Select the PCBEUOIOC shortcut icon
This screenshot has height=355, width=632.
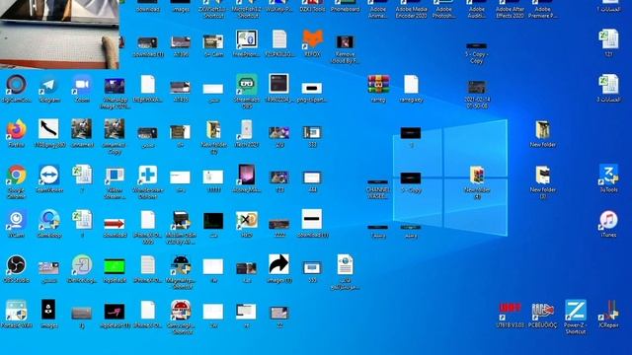tap(542, 311)
